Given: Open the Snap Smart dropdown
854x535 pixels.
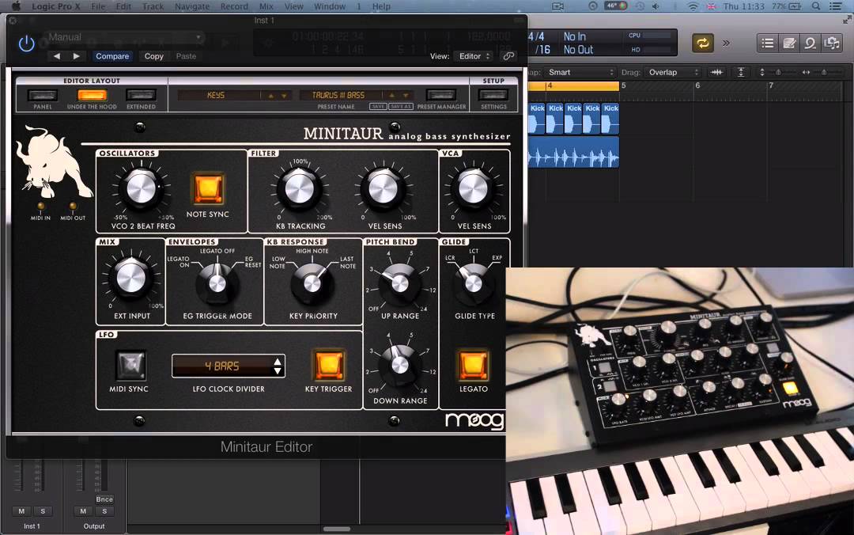Looking at the screenshot, I should pyautogui.click(x=580, y=72).
